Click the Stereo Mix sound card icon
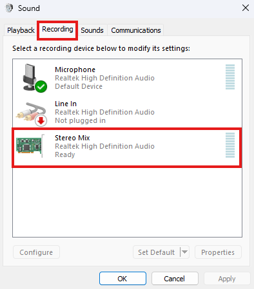Viewport: 254px width, 289px height. coord(30,146)
